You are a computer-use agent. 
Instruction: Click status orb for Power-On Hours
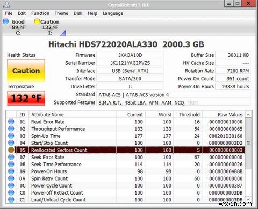click(11, 171)
